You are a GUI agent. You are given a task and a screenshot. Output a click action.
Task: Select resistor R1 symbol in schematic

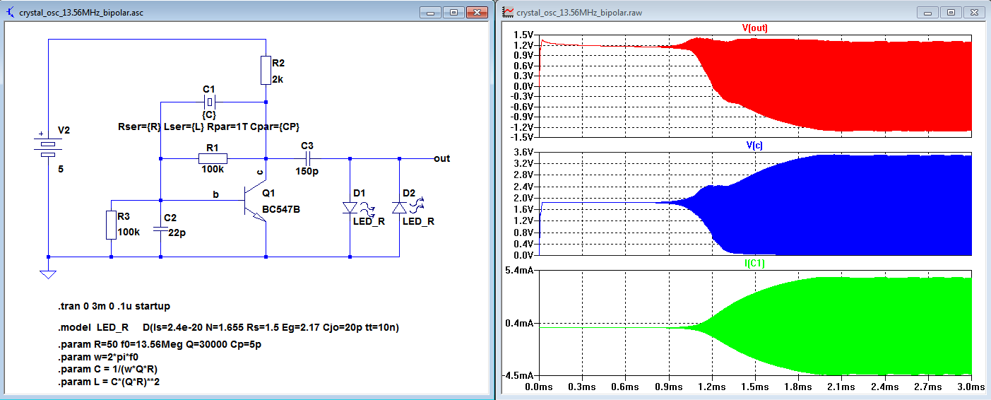(213, 158)
